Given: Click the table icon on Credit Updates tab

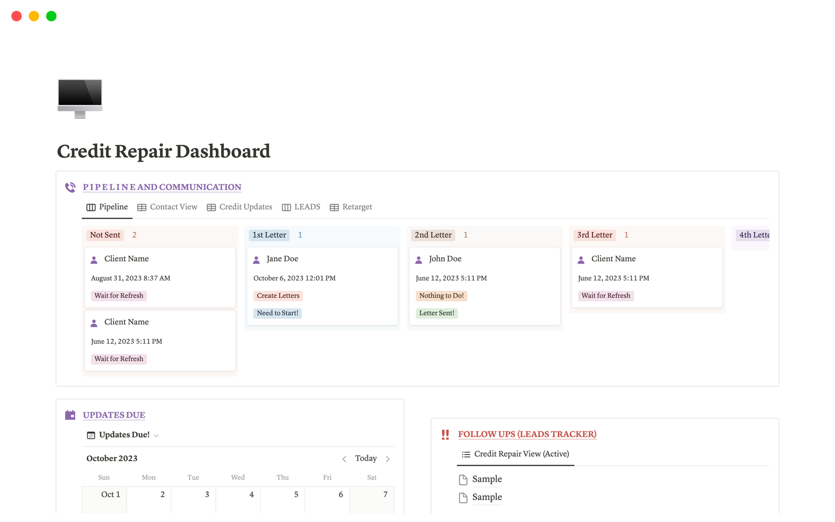Looking at the screenshot, I should pos(211,207).
